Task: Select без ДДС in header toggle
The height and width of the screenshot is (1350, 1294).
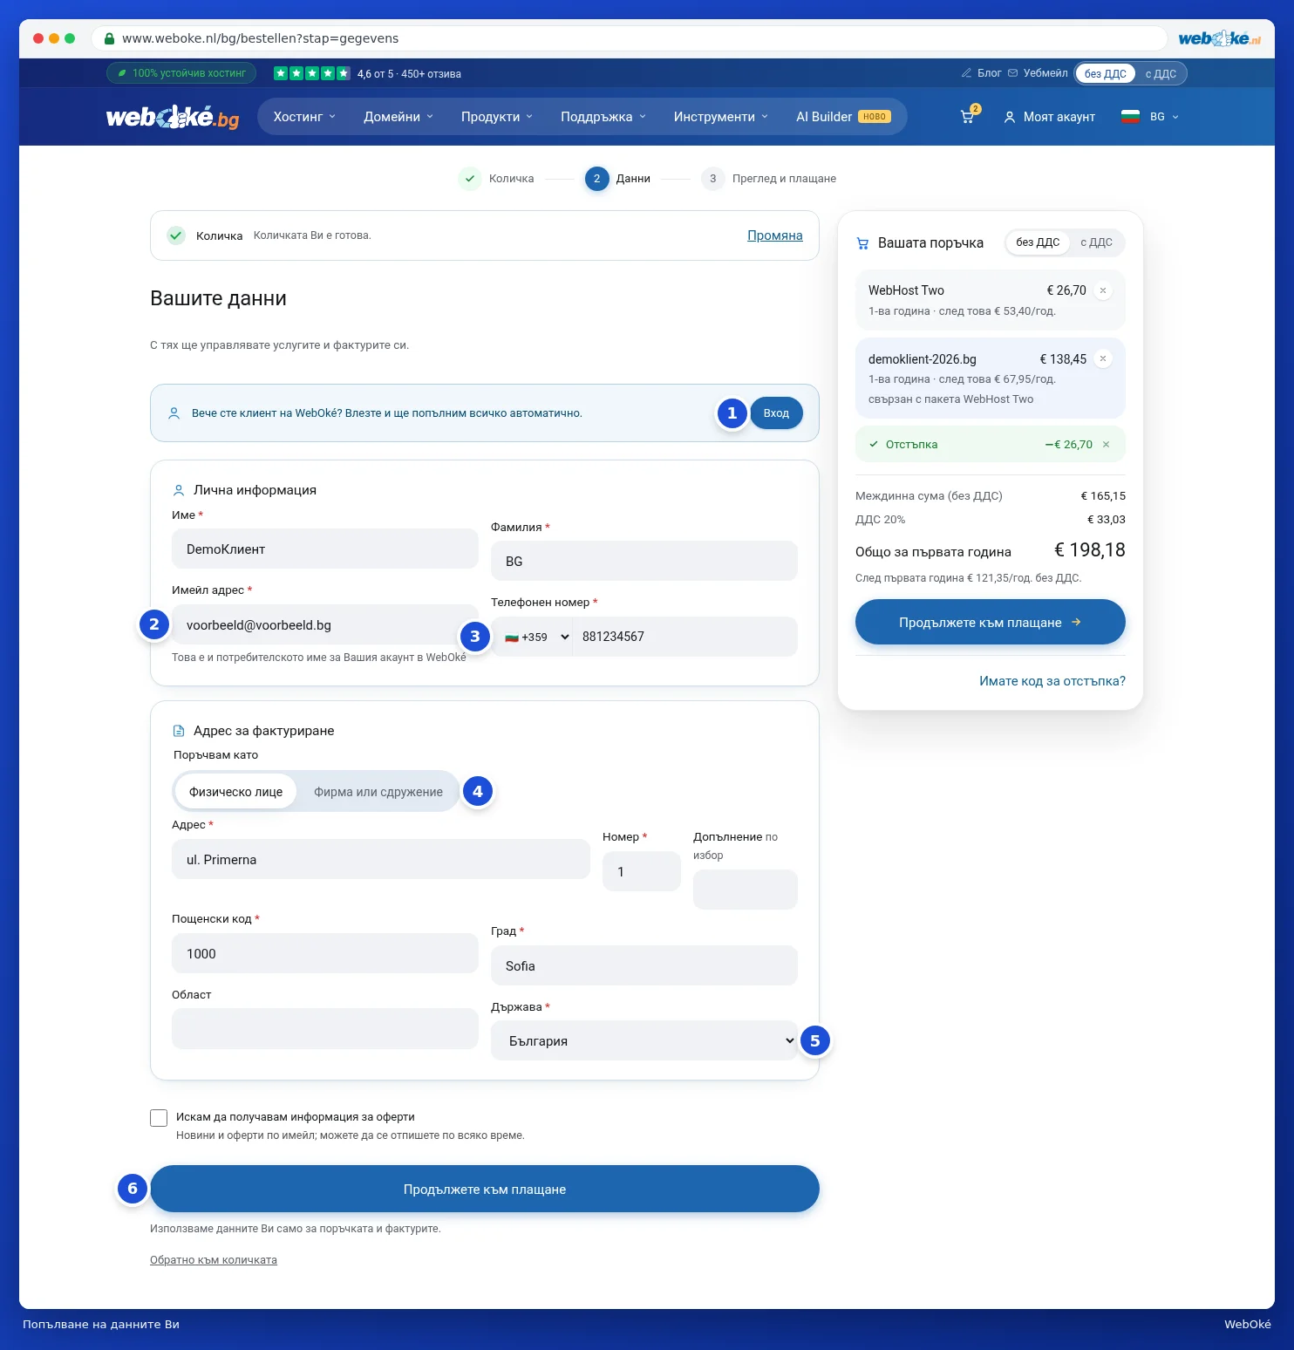Action: click(1106, 74)
